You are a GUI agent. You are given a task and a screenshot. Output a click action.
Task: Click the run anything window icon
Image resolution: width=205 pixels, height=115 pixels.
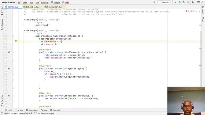(x=198, y=2)
